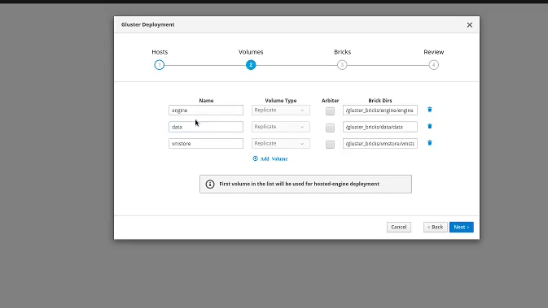Delete the vmstore volume row
The height and width of the screenshot is (308, 548).
pos(429,143)
